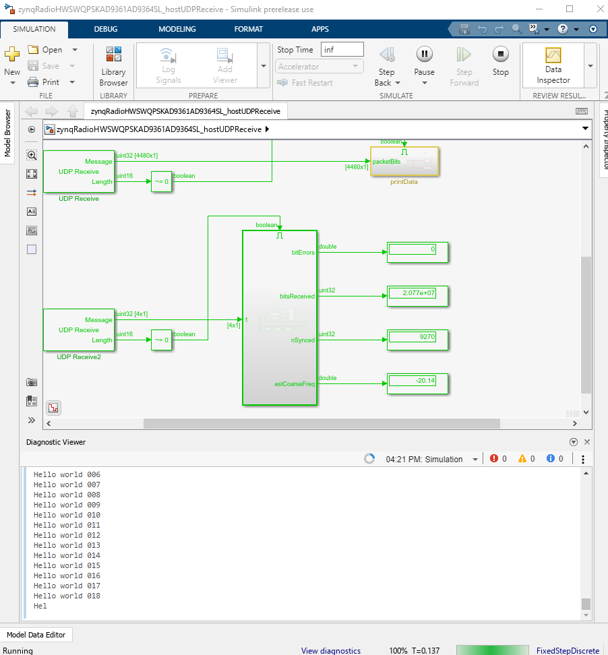608x655 pixels.
Task: Click the Annotation text tool icon
Action: [32, 212]
